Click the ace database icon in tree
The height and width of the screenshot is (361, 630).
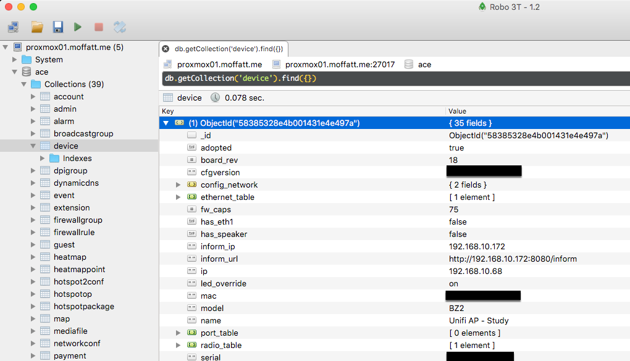pyautogui.click(x=26, y=72)
